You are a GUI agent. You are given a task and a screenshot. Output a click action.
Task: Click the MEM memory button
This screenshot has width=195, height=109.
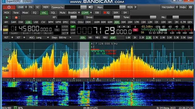pos(46,7)
